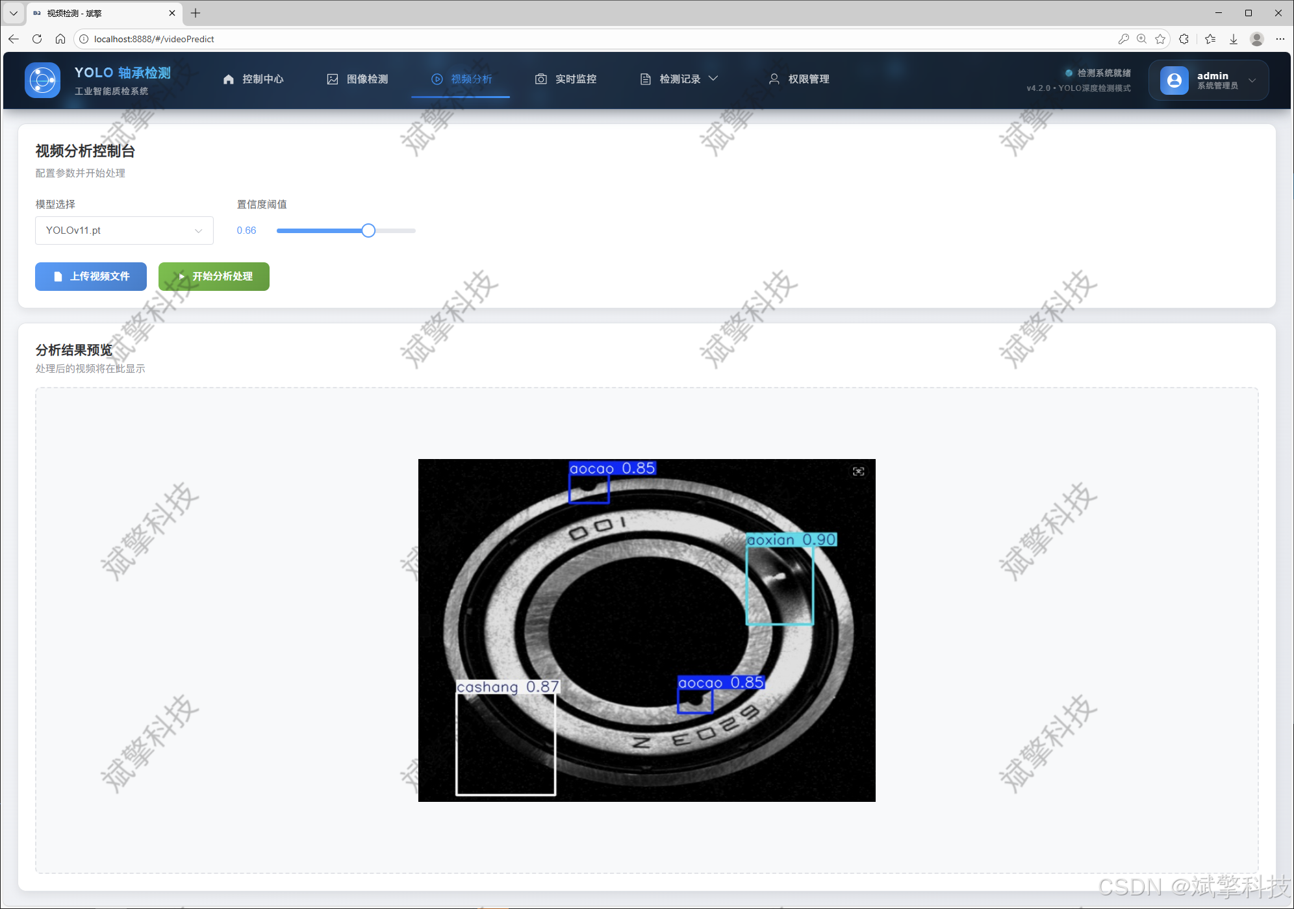1294x909 pixels.
Task: Expand the 检测记录 menu
Action: [x=679, y=79]
